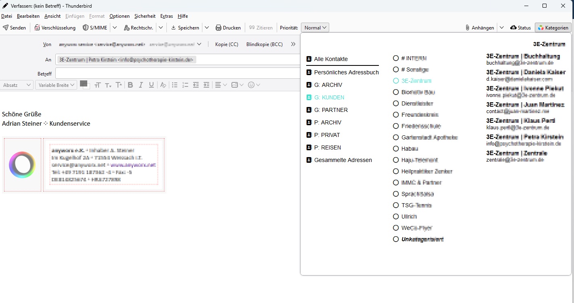Viewport: 574px width, 303px height.
Task: Open the Extras menu
Action: (x=166, y=16)
